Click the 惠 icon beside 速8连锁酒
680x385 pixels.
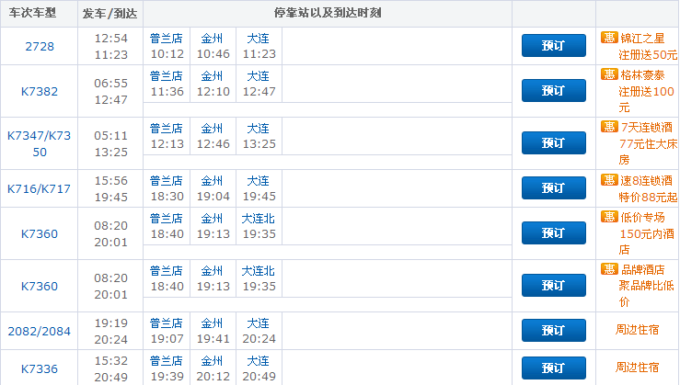(x=609, y=180)
